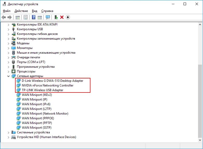Image resolution: width=203 pixels, height=149 pixels.
Task: Expand Контроллеры гибких дисков node
Action: 9,34
